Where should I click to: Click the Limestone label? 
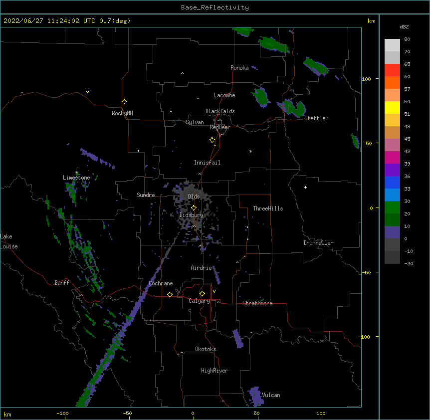[x=76, y=178]
